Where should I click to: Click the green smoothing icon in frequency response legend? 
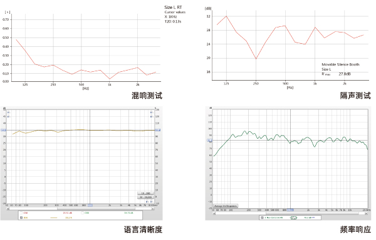(294, 217)
